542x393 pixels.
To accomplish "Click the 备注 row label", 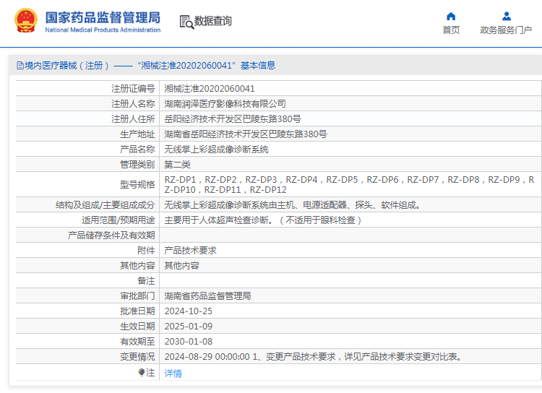I will coord(146,281).
